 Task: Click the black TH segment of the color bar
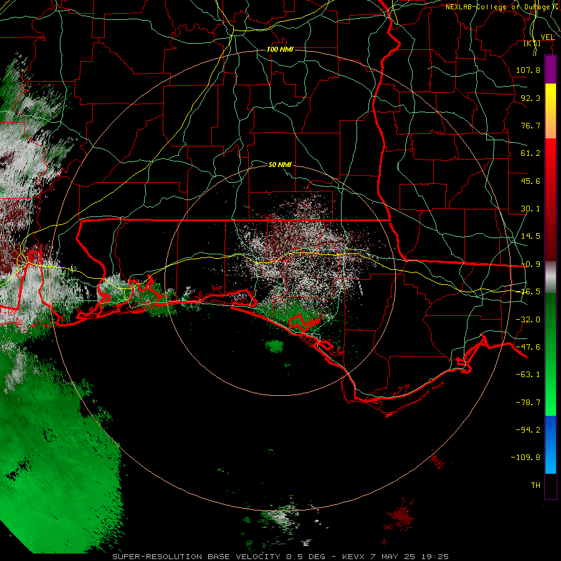pyautogui.click(x=550, y=486)
